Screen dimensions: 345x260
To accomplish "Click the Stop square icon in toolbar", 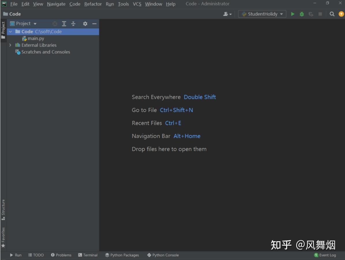I will (x=320, y=14).
